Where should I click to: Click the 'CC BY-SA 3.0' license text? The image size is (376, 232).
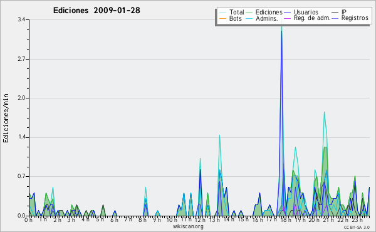(x=357, y=227)
